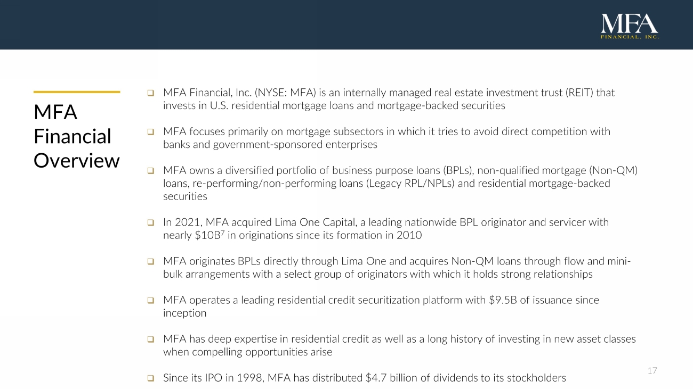The width and height of the screenshot is (693, 389).
Task: Click the "MFA Financial Overview" slide title
Action: pos(76,136)
